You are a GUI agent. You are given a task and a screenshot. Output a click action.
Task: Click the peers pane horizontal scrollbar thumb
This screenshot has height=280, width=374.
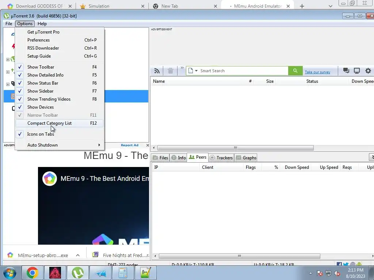240,256
